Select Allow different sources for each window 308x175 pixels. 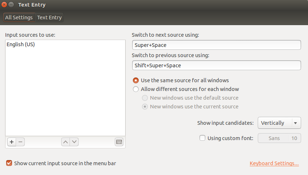pyautogui.click(x=136, y=89)
